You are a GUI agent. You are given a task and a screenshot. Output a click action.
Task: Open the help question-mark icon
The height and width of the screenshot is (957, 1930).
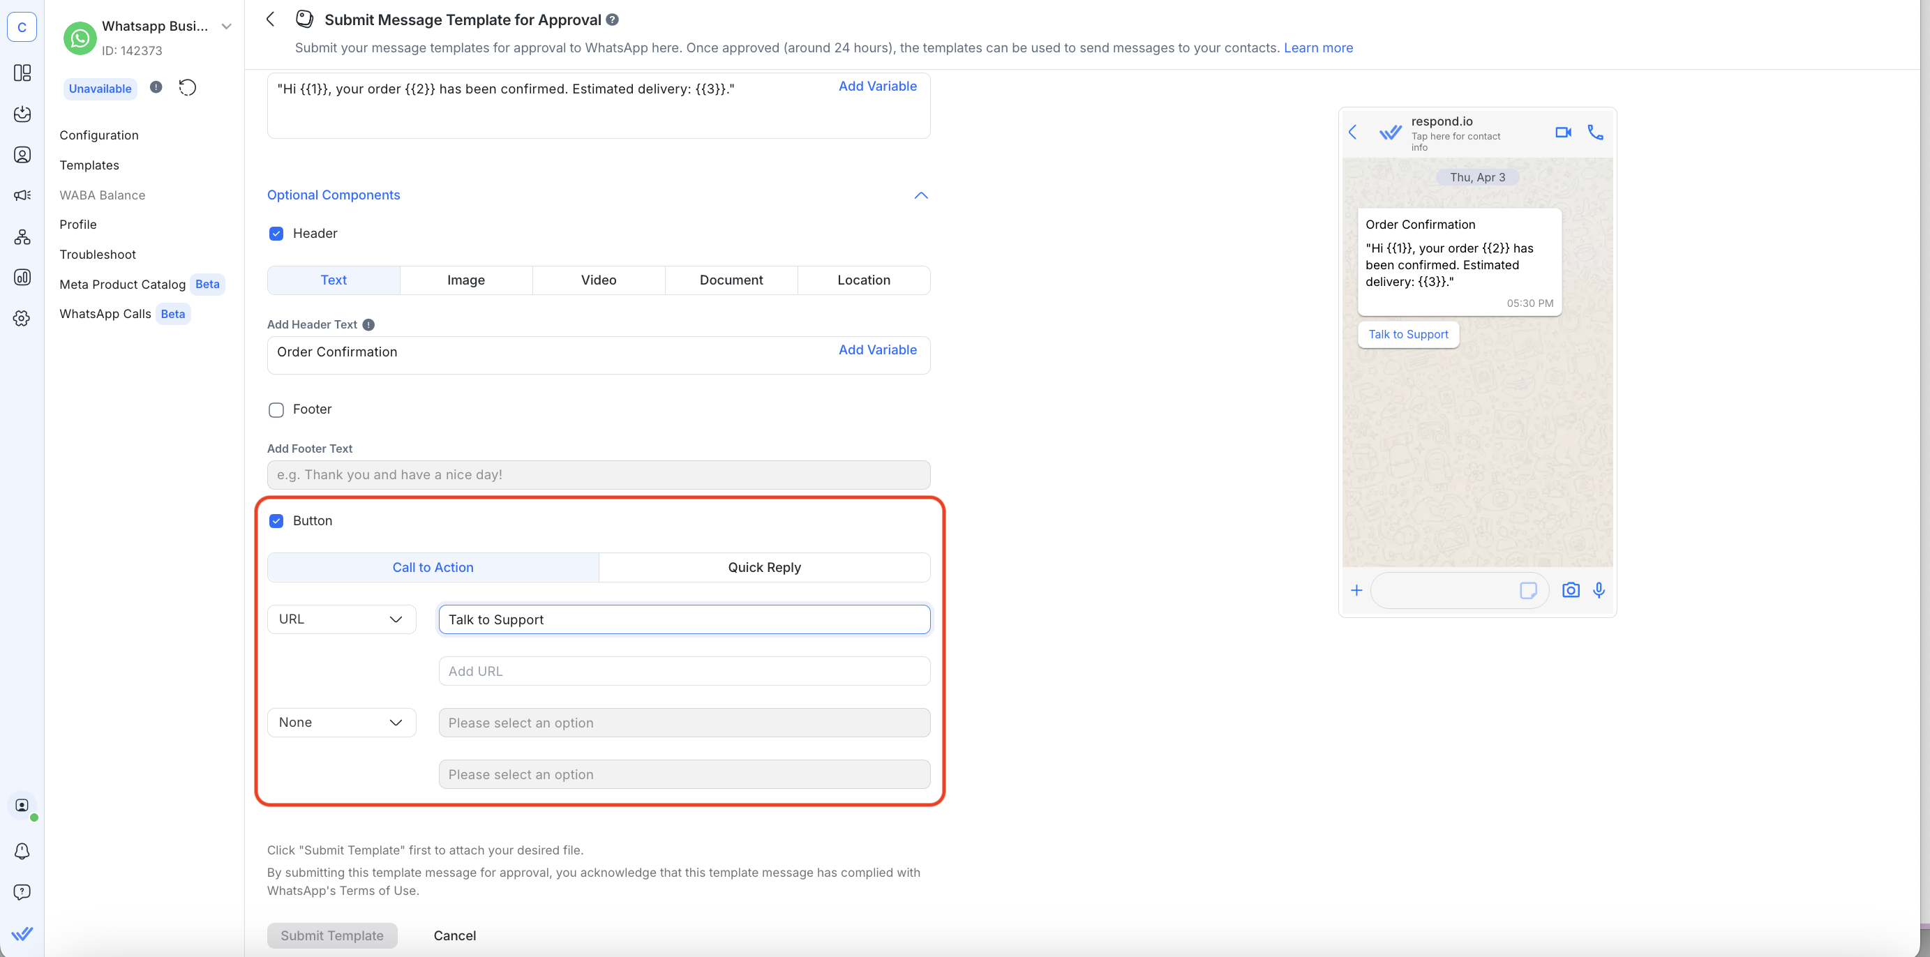tap(22, 891)
